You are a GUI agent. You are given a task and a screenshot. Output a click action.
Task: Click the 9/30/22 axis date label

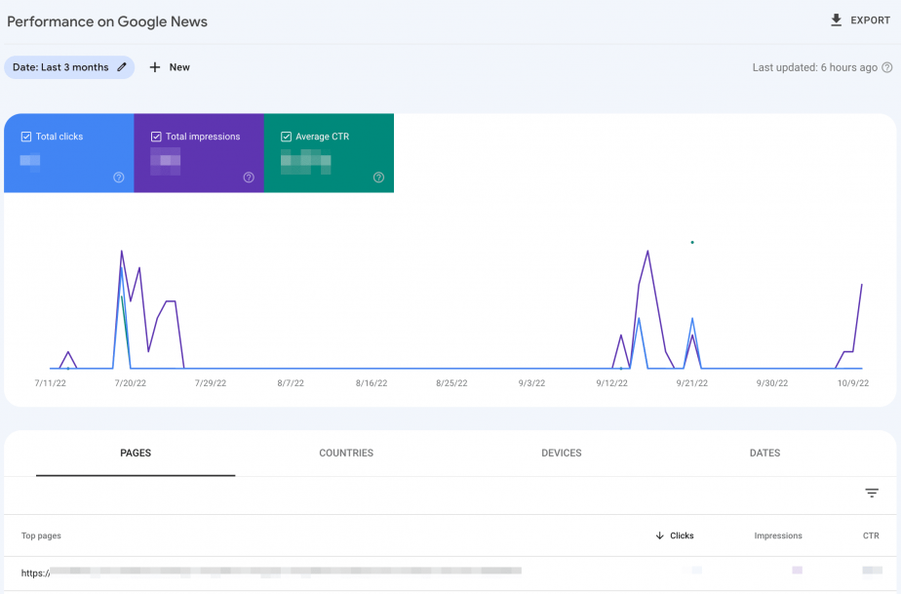771,383
